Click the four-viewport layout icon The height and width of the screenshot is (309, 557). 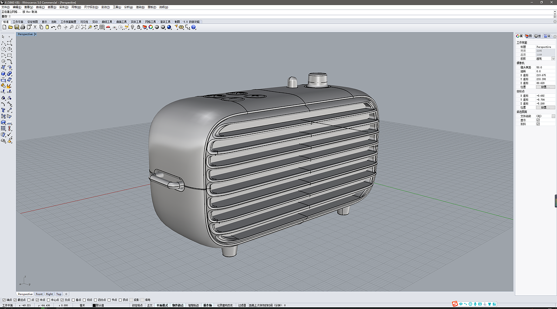click(102, 27)
